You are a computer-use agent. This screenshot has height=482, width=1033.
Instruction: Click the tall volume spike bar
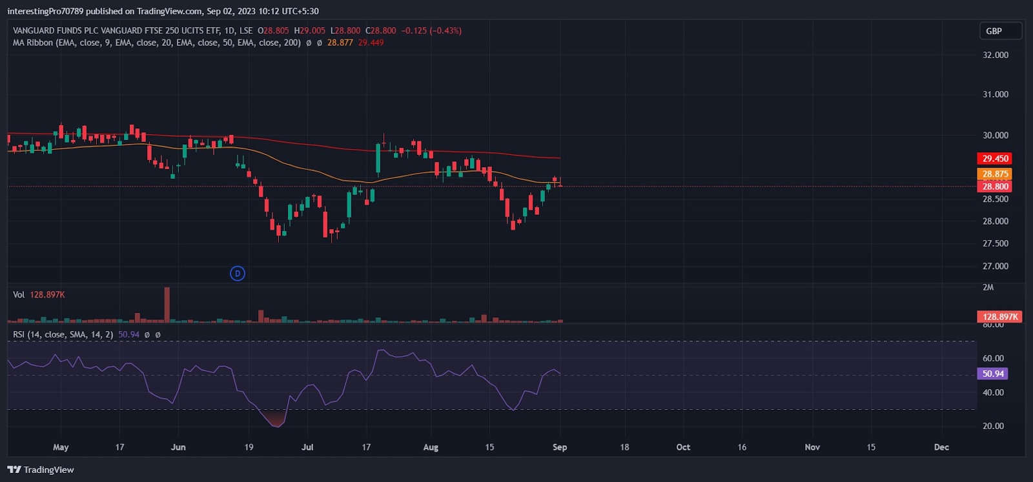click(x=167, y=305)
